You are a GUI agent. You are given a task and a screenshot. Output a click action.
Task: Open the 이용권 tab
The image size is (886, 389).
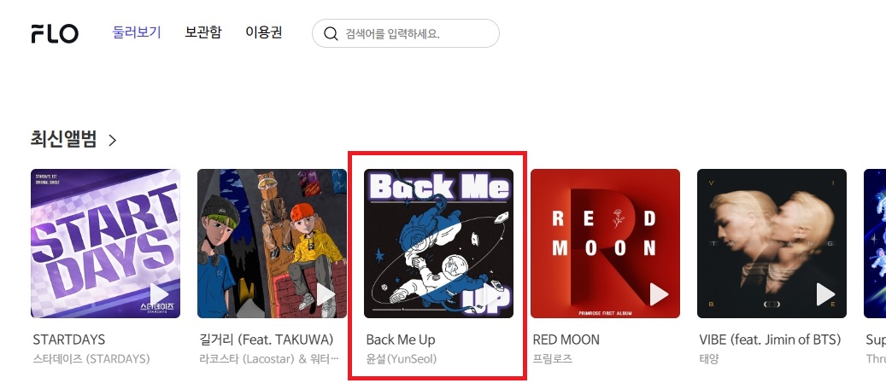tap(264, 32)
